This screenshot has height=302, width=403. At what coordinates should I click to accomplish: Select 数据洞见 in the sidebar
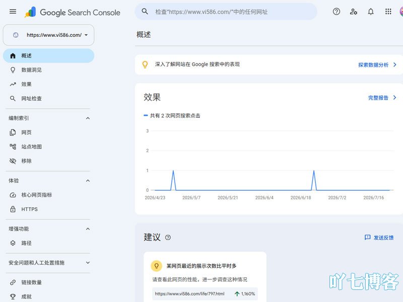tap(48, 70)
